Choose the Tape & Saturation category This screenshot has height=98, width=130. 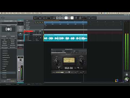(13, 47)
